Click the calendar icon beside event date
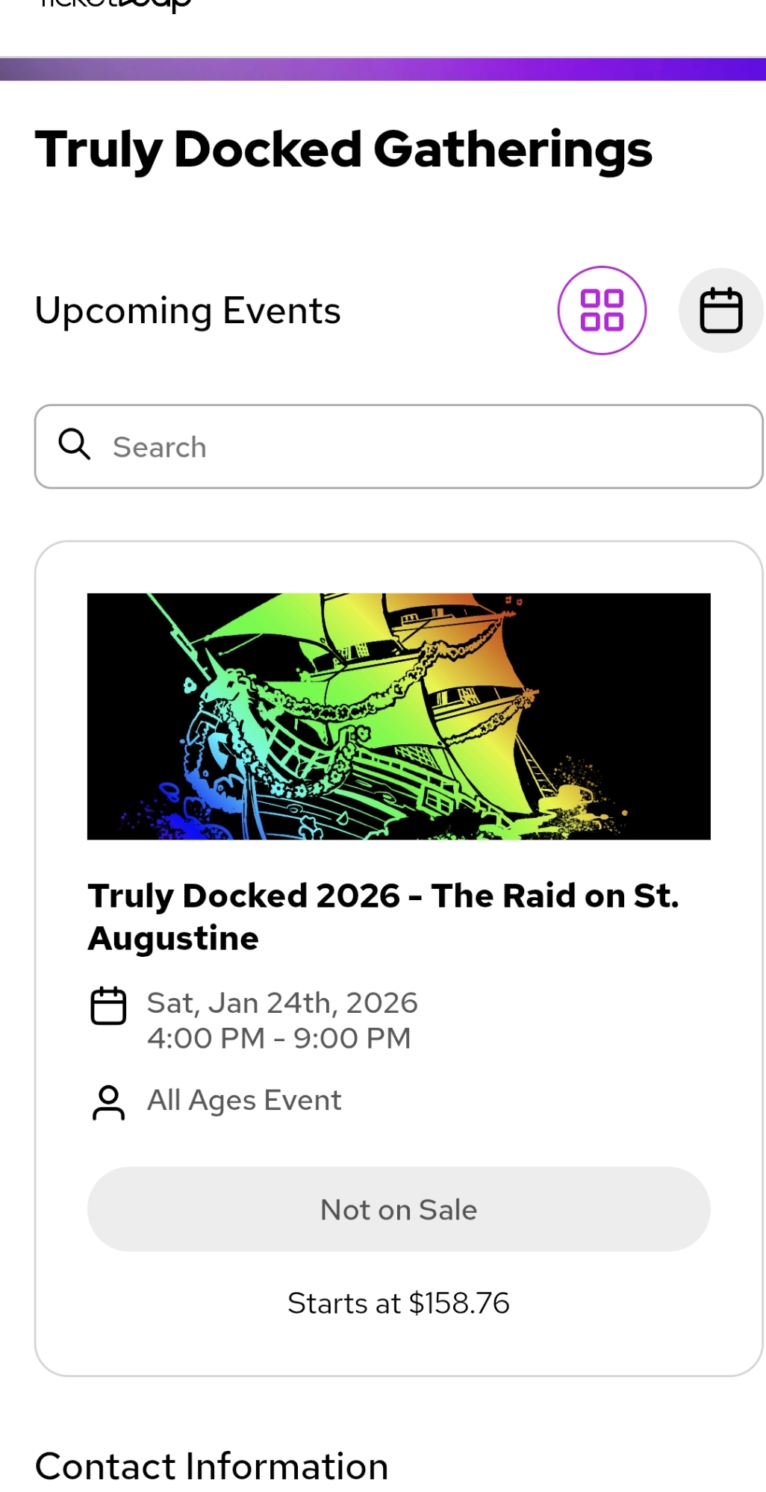This screenshot has width=766, height=1492. (x=108, y=1006)
